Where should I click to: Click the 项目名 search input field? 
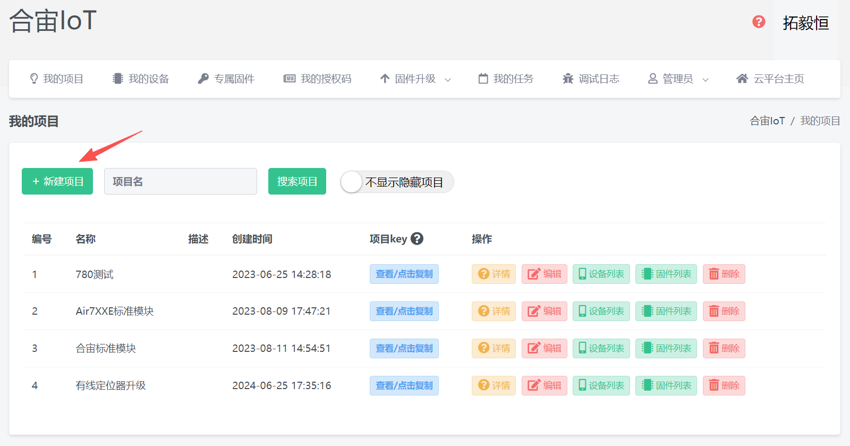[181, 181]
